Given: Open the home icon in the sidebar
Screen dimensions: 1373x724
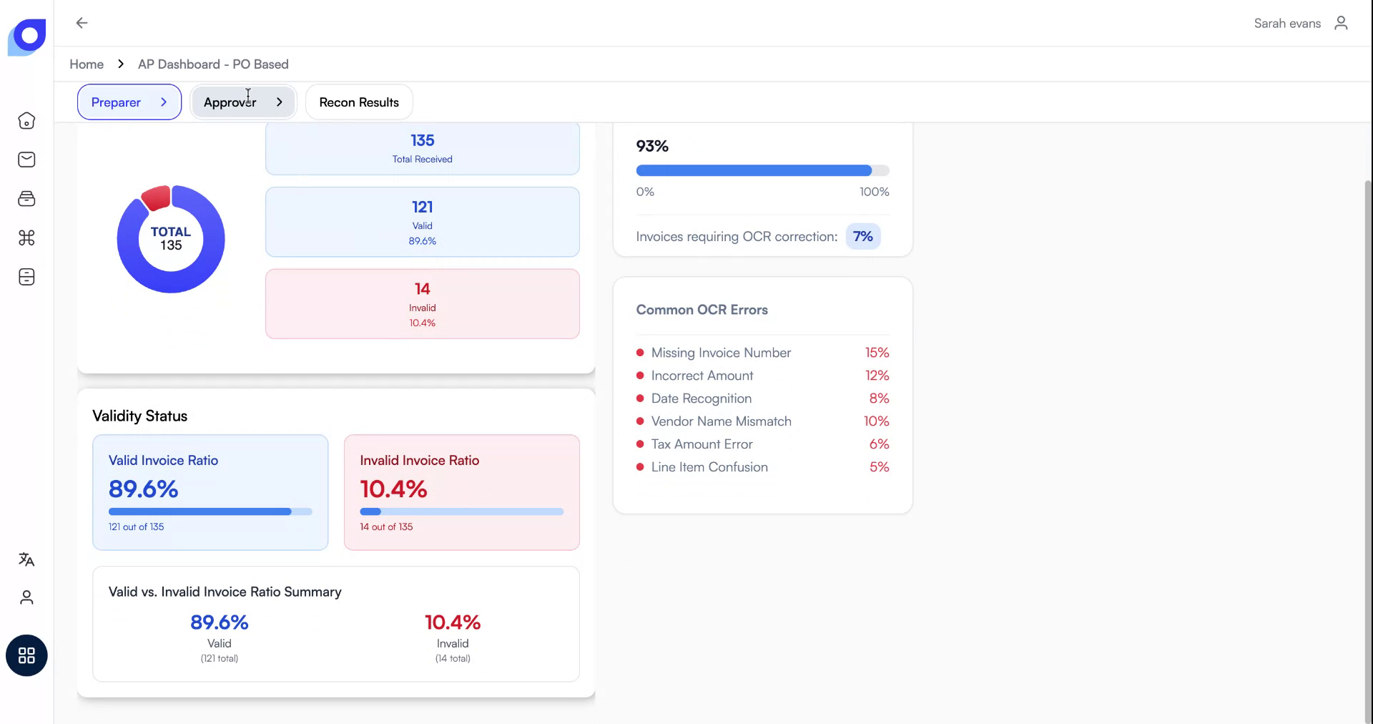Looking at the screenshot, I should 26,121.
